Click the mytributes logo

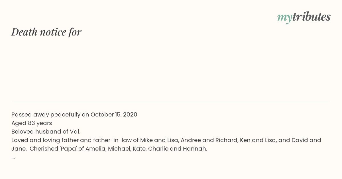(x=304, y=17)
